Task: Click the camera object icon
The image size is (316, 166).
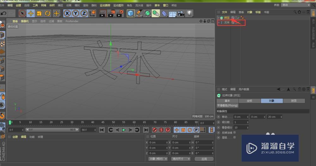Action: point(181,13)
